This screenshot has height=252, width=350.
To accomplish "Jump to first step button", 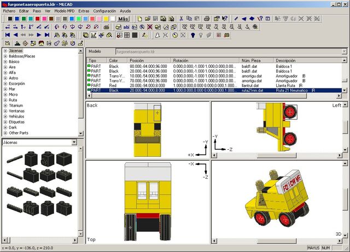I will coord(8,35).
